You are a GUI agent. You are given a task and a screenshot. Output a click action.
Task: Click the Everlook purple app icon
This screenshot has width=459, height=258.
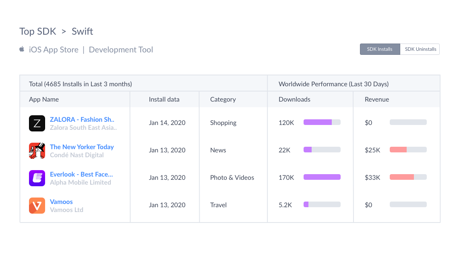coord(37,178)
